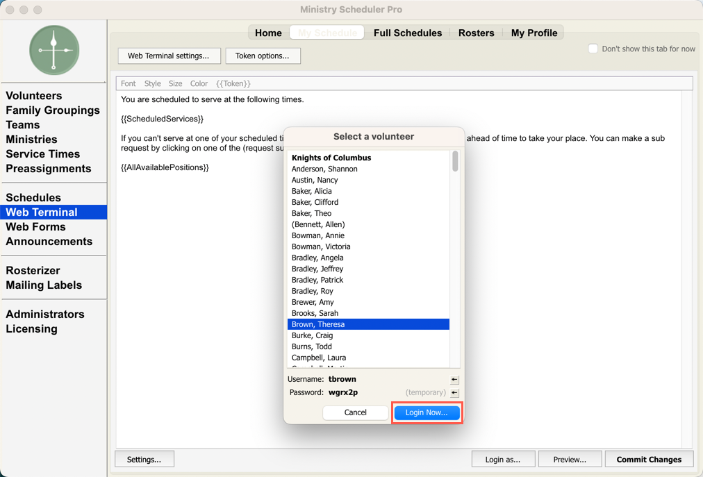Open the Font formatting menu
Viewport: 703px width, 477px height.
[129, 83]
